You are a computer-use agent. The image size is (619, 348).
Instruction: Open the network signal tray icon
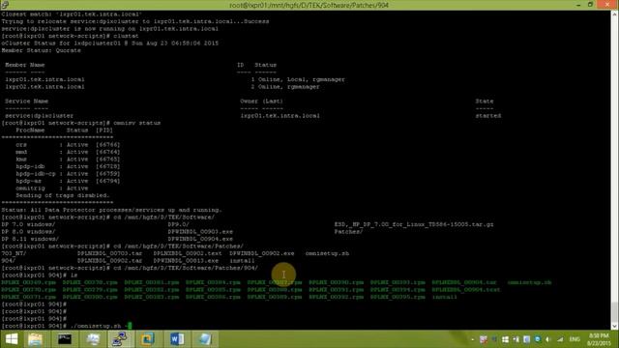560,339
